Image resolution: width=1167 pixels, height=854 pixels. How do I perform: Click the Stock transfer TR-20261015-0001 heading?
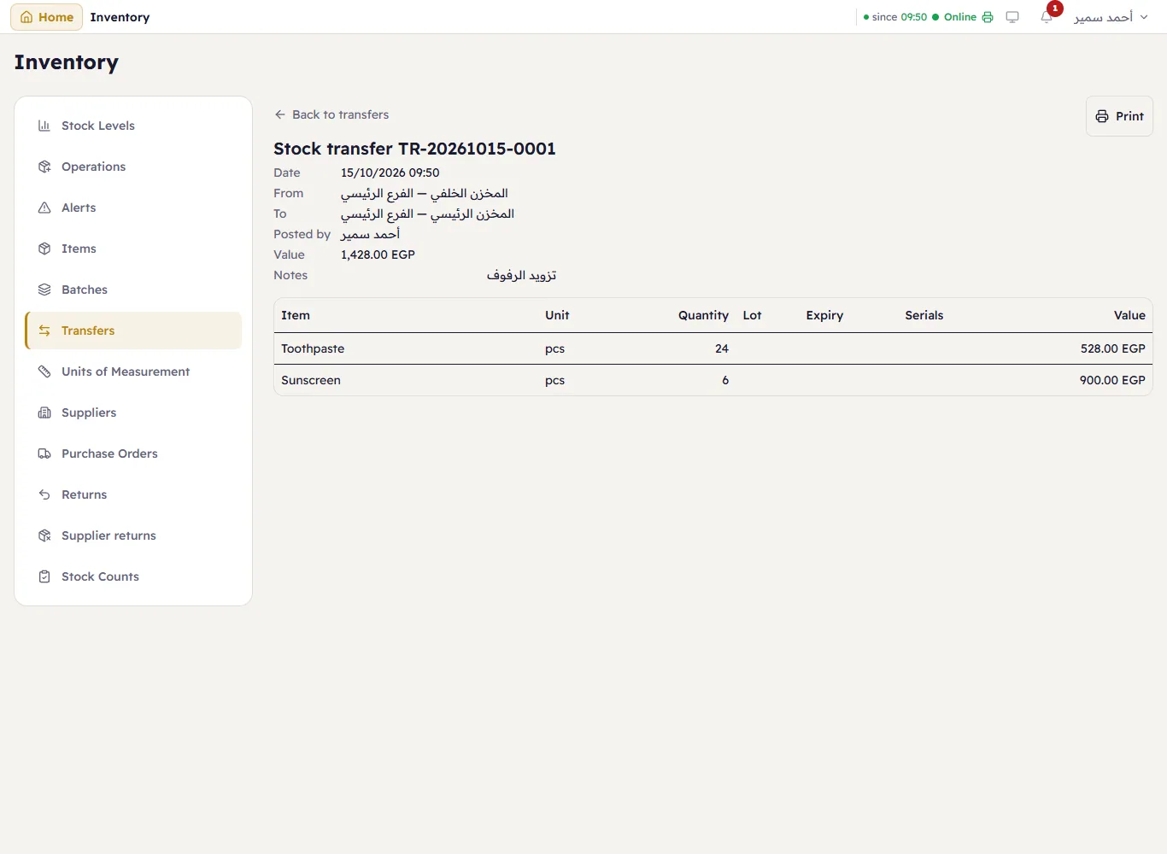(414, 149)
